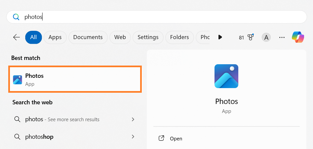Click Open to launch Photos
313x149 pixels.
click(176, 139)
